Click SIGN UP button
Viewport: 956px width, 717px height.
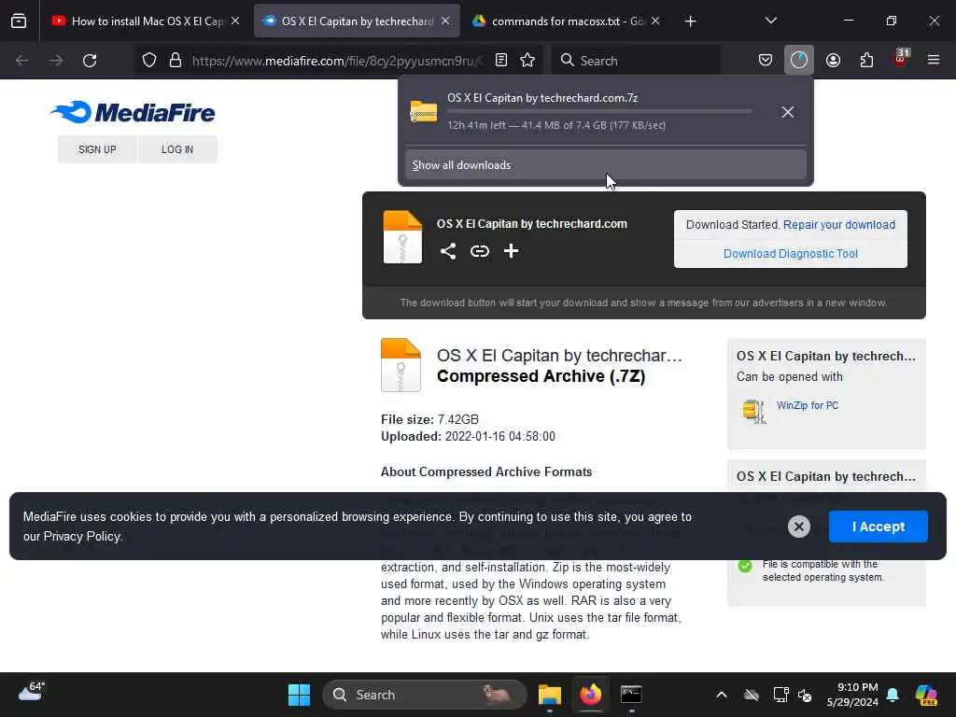[x=97, y=149]
